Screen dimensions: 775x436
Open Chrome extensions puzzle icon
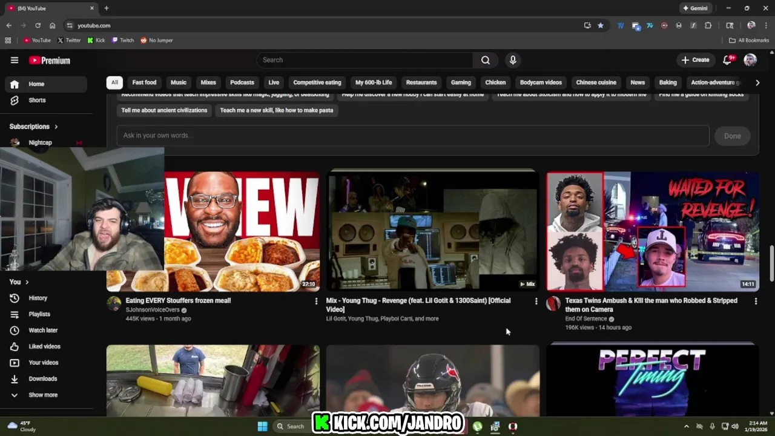708,25
